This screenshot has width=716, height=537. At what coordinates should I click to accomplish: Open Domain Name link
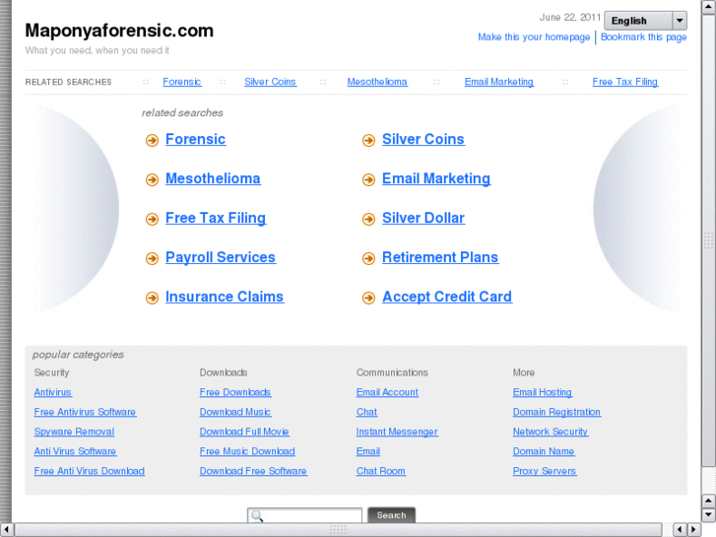click(x=544, y=451)
